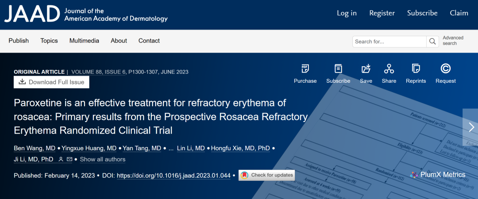Click Download Full Issue button
The image size is (478, 199).
click(51, 82)
